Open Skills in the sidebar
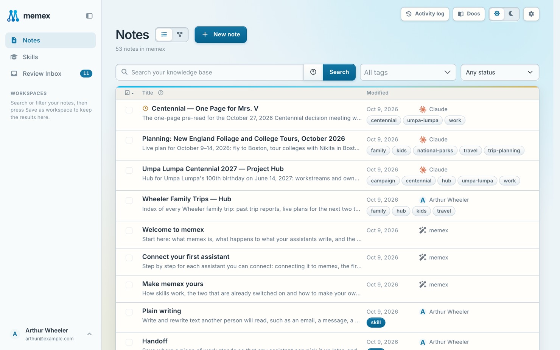 (x=50, y=57)
